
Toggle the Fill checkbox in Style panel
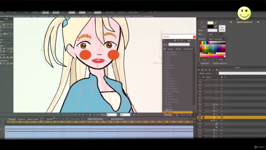coord(199,23)
